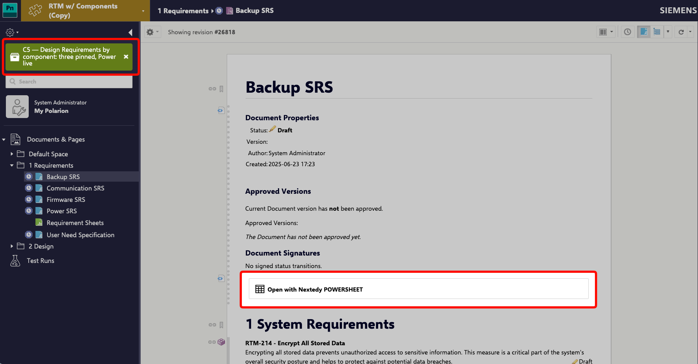Open My Polarion for System Administrator
This screenshot has width=698, height=364.
tap(51, 111)
